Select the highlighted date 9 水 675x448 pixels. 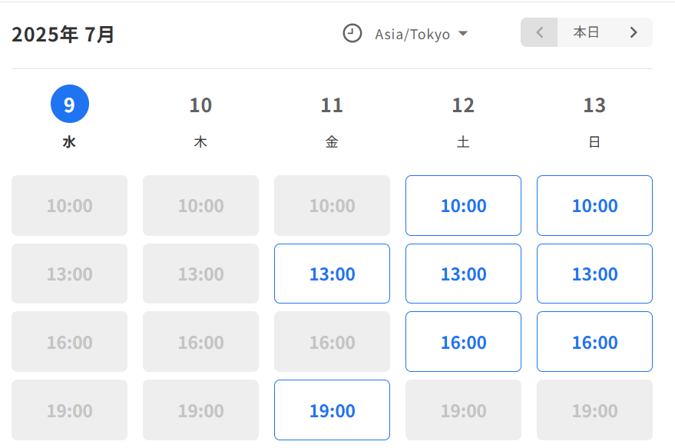[x=70, y=117]
